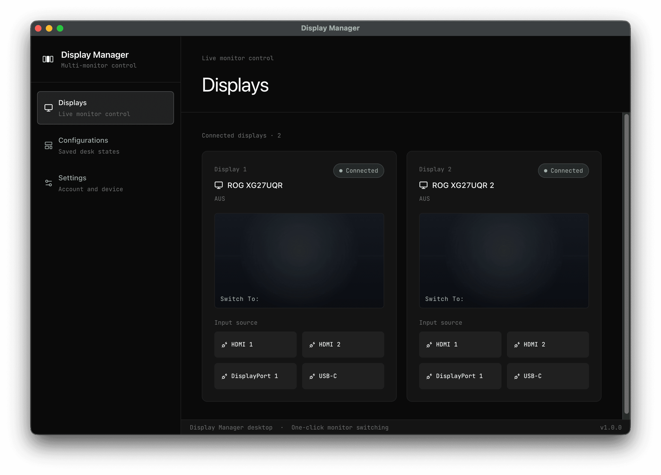Open Settings in the sidebar
This screenshot has height=475, width=661.
(x=106, y=183)
